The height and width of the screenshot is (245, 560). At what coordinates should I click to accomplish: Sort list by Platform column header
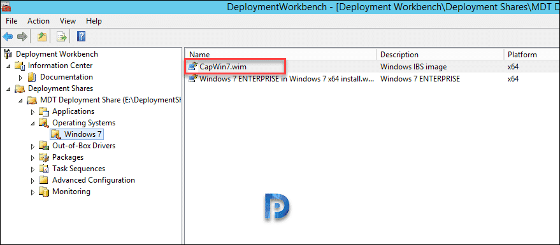tap(532, 55)
